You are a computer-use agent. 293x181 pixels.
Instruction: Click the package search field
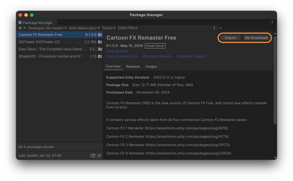[x=247, y=28]
